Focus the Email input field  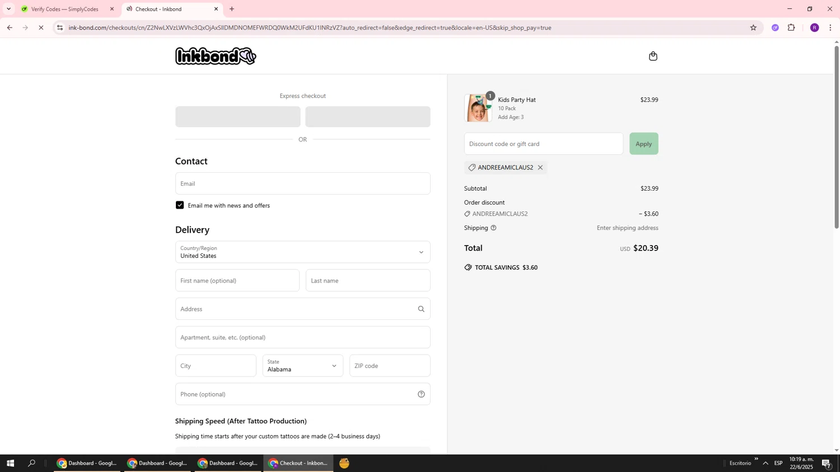click(x=302, y=183)
